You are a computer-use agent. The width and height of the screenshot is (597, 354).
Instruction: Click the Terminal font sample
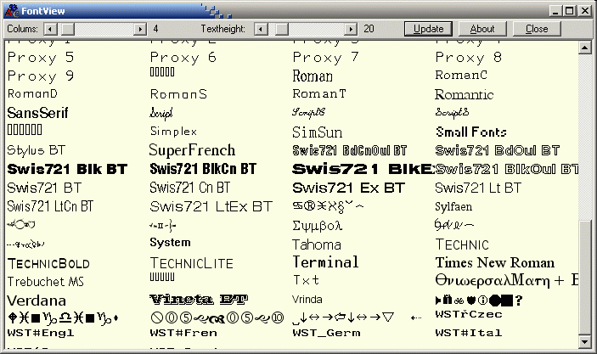[325, 262]
